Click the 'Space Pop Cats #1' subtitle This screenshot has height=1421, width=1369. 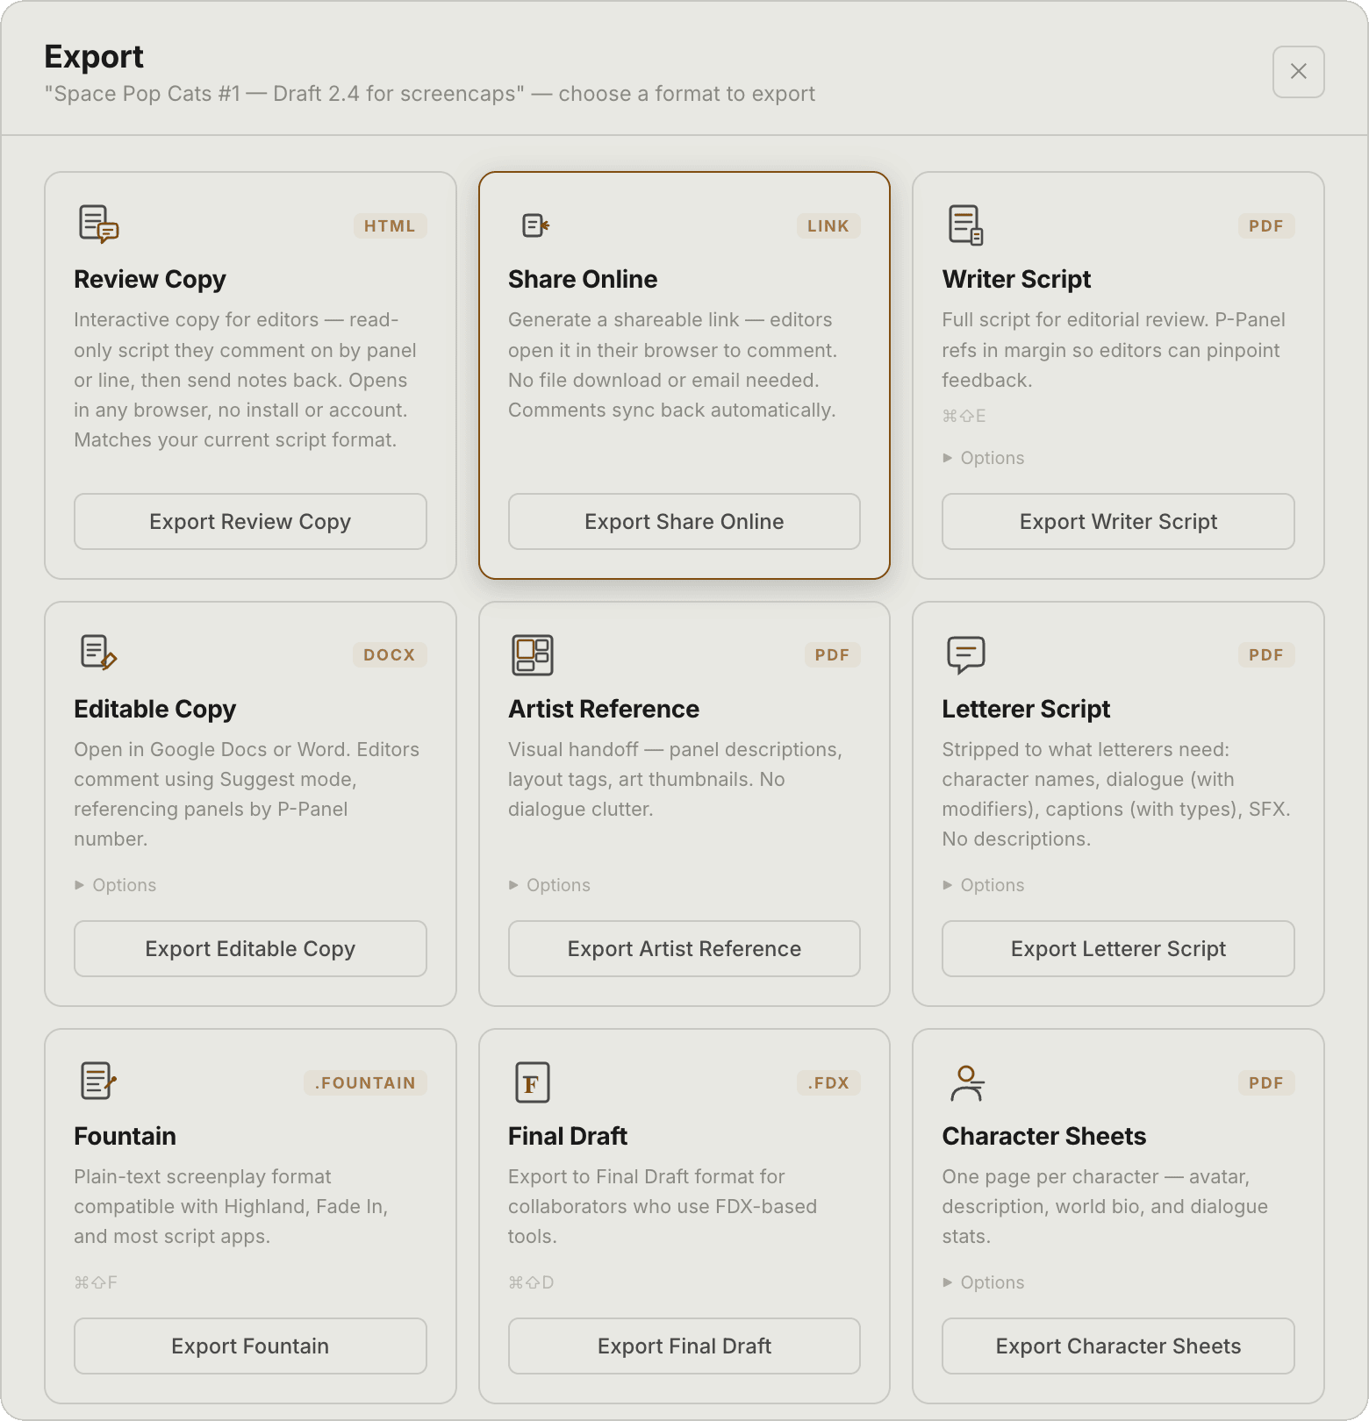pyautogui.click(x=430, y=94)
